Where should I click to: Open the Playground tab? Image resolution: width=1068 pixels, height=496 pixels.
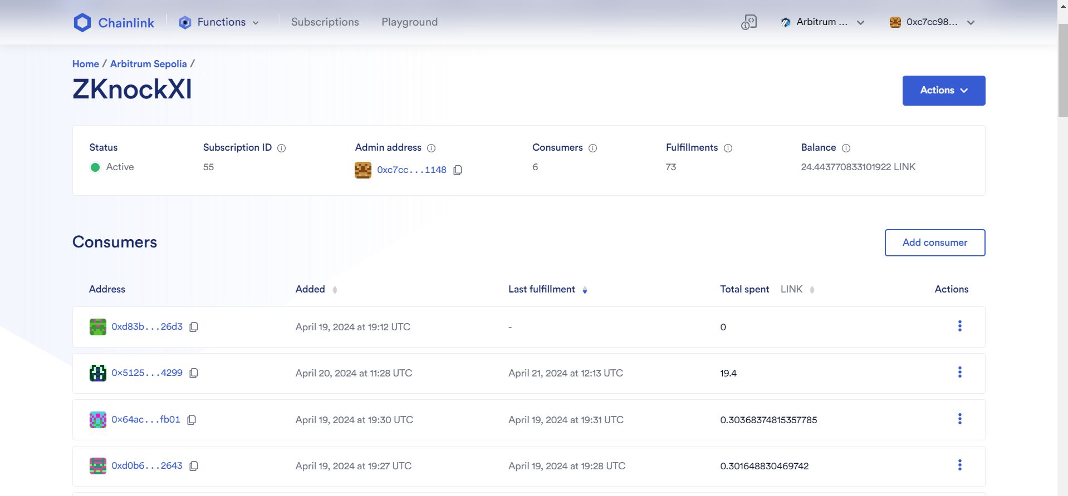(409, 22)
